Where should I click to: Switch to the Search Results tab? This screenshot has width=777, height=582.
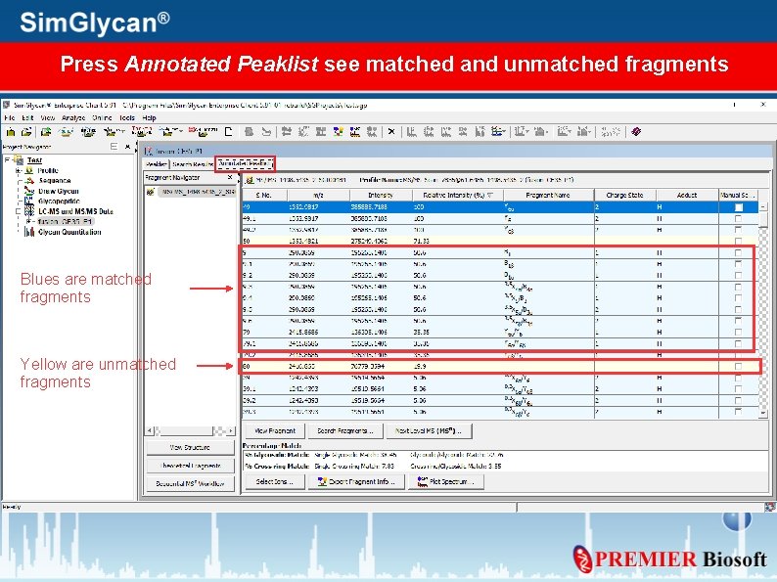(x=192, y=164)
